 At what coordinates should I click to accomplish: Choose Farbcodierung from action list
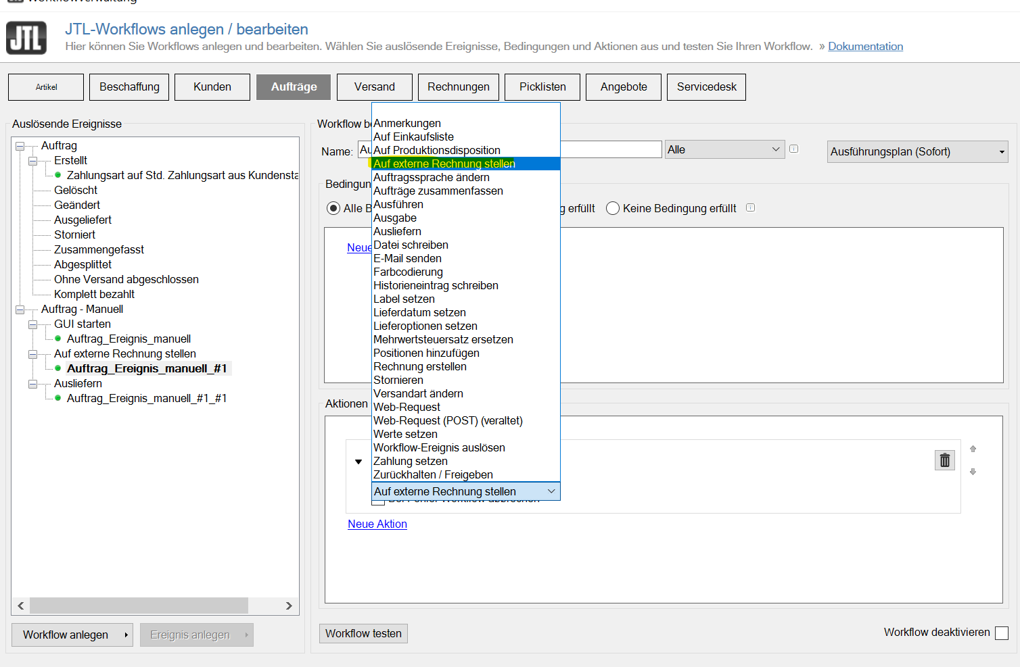(466, 272)
